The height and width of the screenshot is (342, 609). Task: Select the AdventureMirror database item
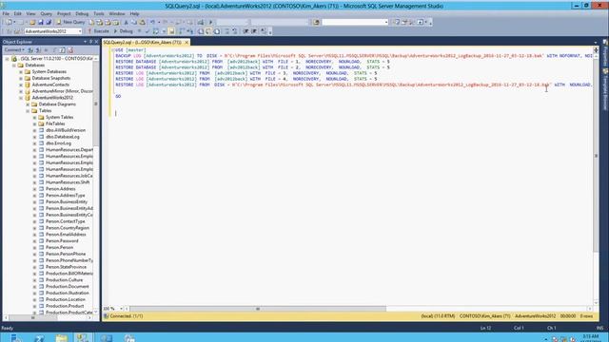62,91
